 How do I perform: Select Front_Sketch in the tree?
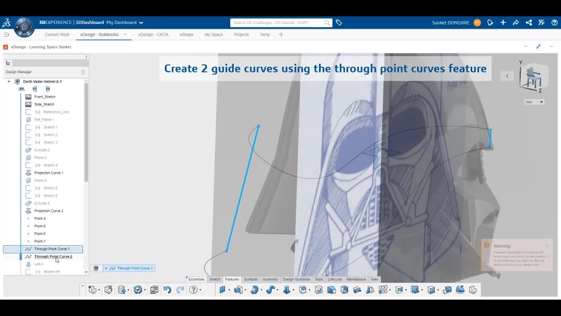45,97
